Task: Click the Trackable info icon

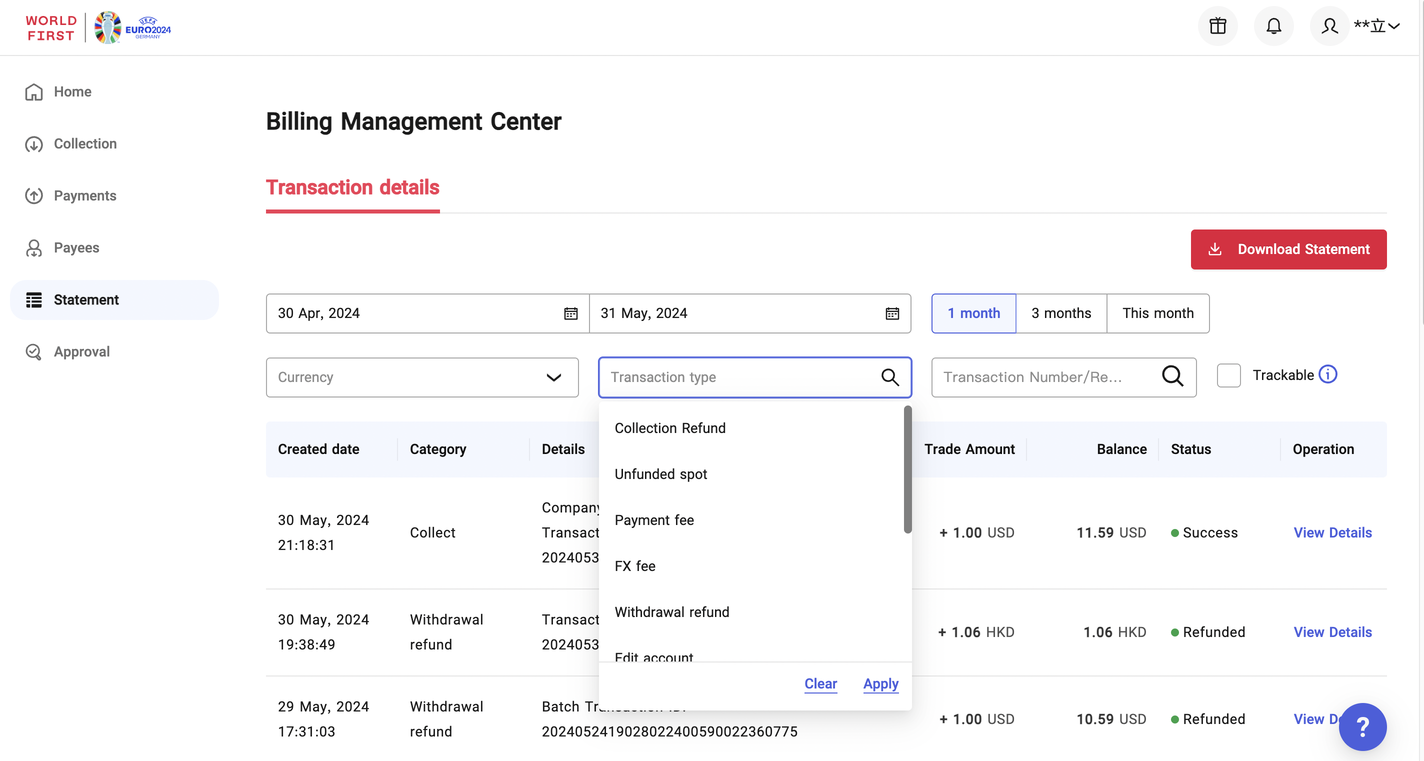Action: 1328,374
